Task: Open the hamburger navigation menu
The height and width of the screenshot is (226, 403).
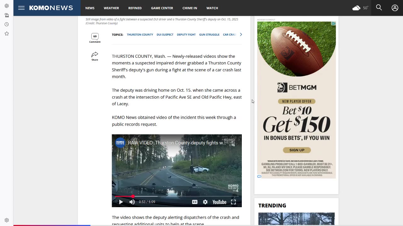Action: click(x=21, y=8)
